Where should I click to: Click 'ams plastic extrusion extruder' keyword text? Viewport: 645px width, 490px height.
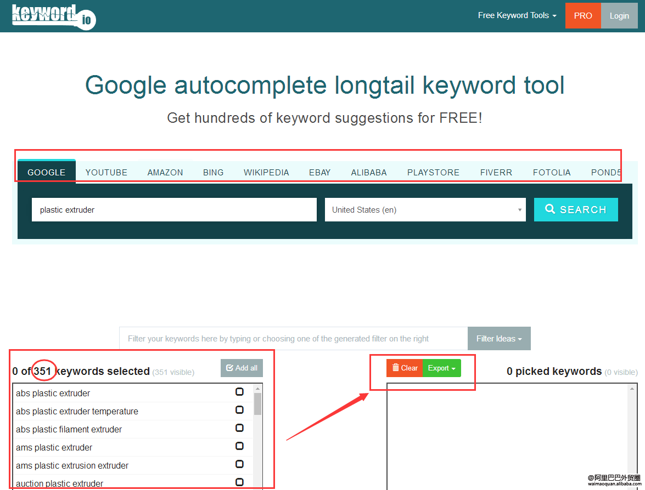72,465
